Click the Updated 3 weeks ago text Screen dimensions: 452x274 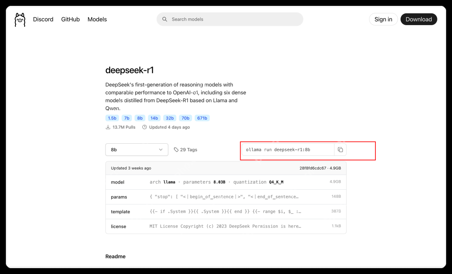point(131,168)
